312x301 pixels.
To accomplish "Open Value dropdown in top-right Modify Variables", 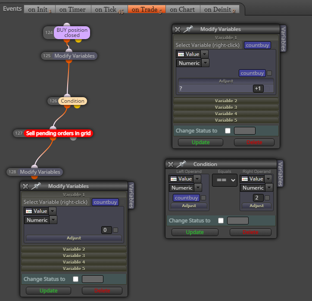I will (x=204, y=54).
